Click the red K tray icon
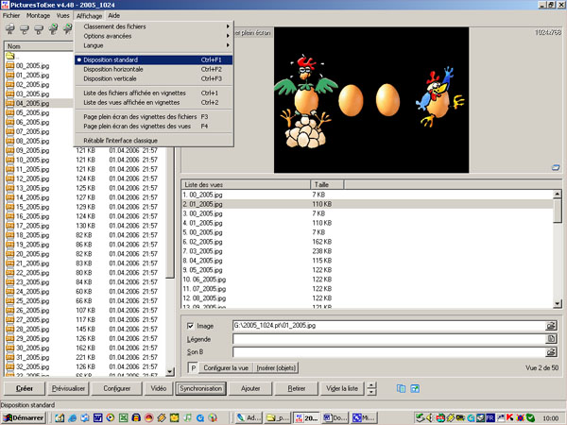This screenshot has height=425, width=567. click(510, 418)
